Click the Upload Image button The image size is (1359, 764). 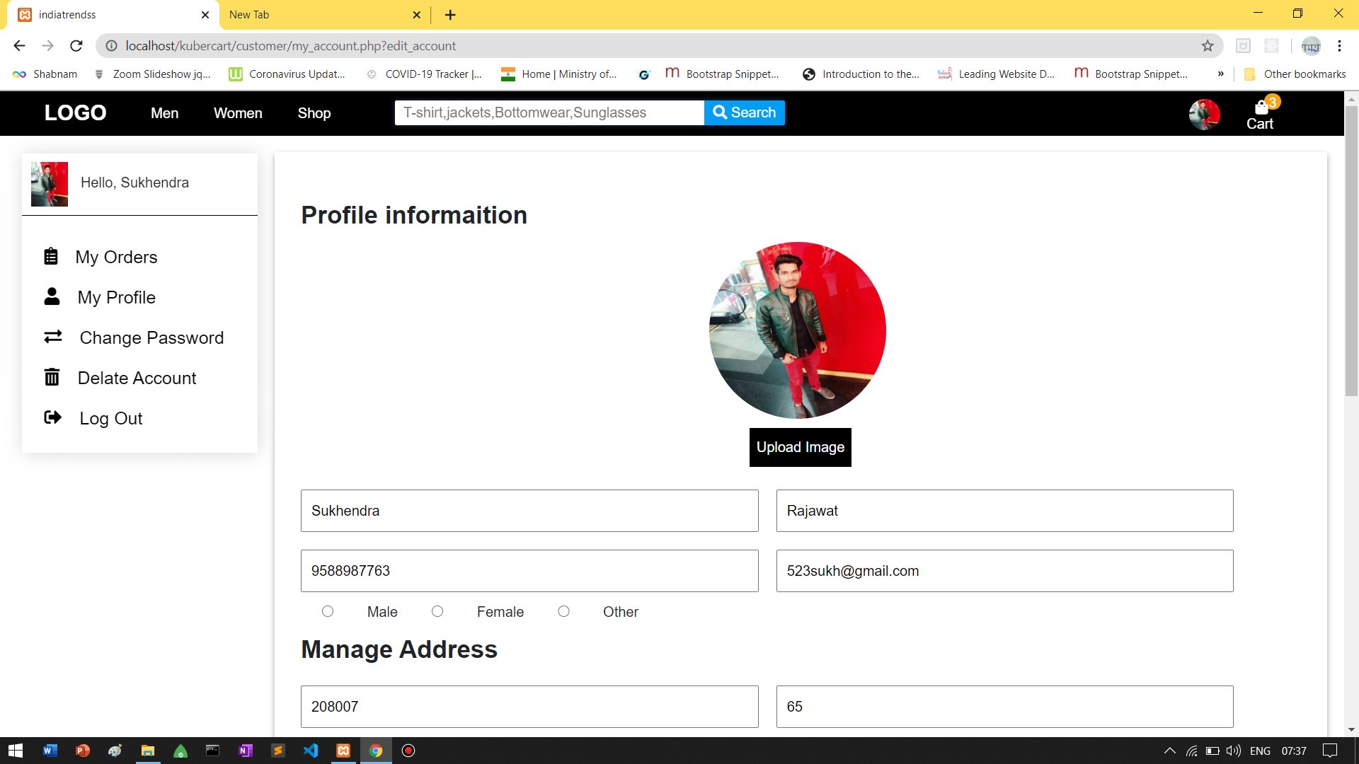[800, 447]
